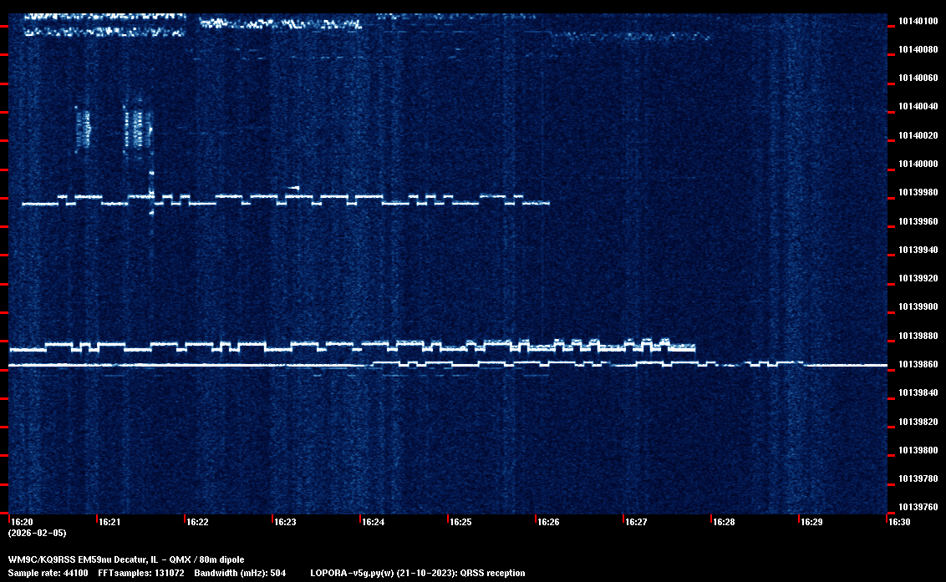
Task: Select the 16:25 time marker
Action: (460, 522)
